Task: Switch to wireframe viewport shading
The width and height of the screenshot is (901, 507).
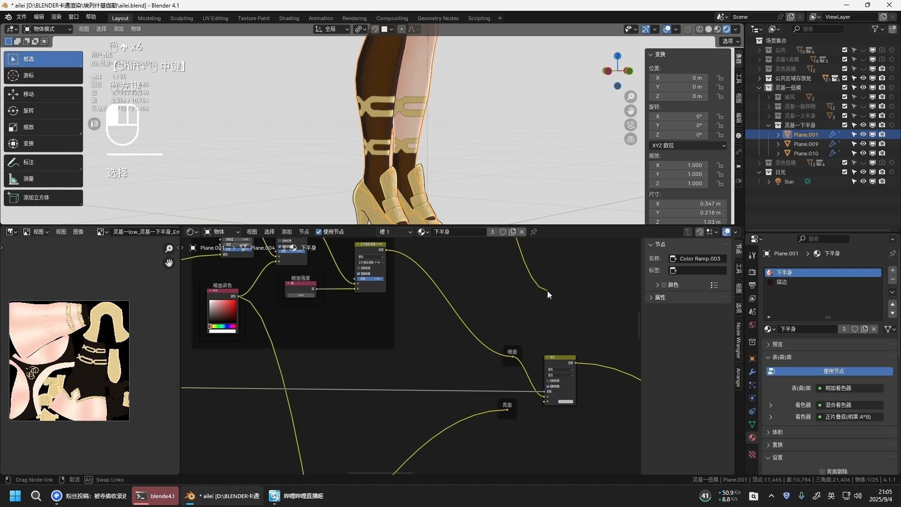Action: (x=700, y=29)
